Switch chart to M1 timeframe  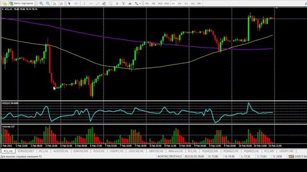point(147,3)
